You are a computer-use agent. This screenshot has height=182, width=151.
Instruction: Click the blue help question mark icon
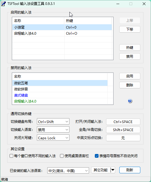point(130,101)
